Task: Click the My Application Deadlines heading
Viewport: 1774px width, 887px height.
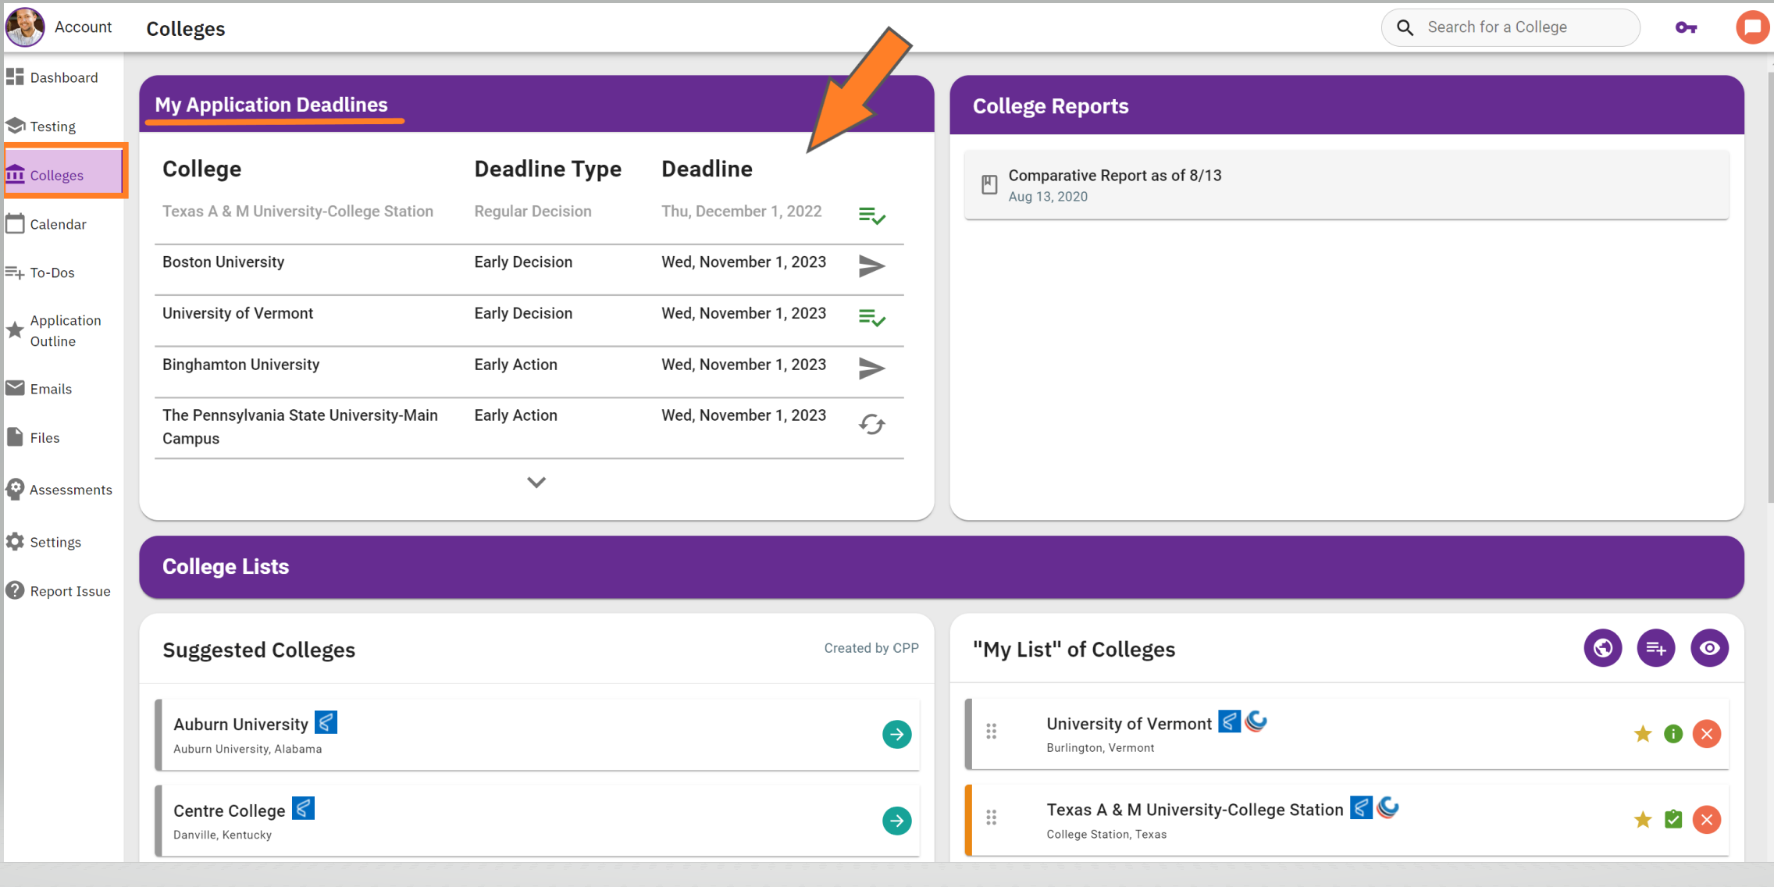Action: pyautogui.click(x=271, y=105)
